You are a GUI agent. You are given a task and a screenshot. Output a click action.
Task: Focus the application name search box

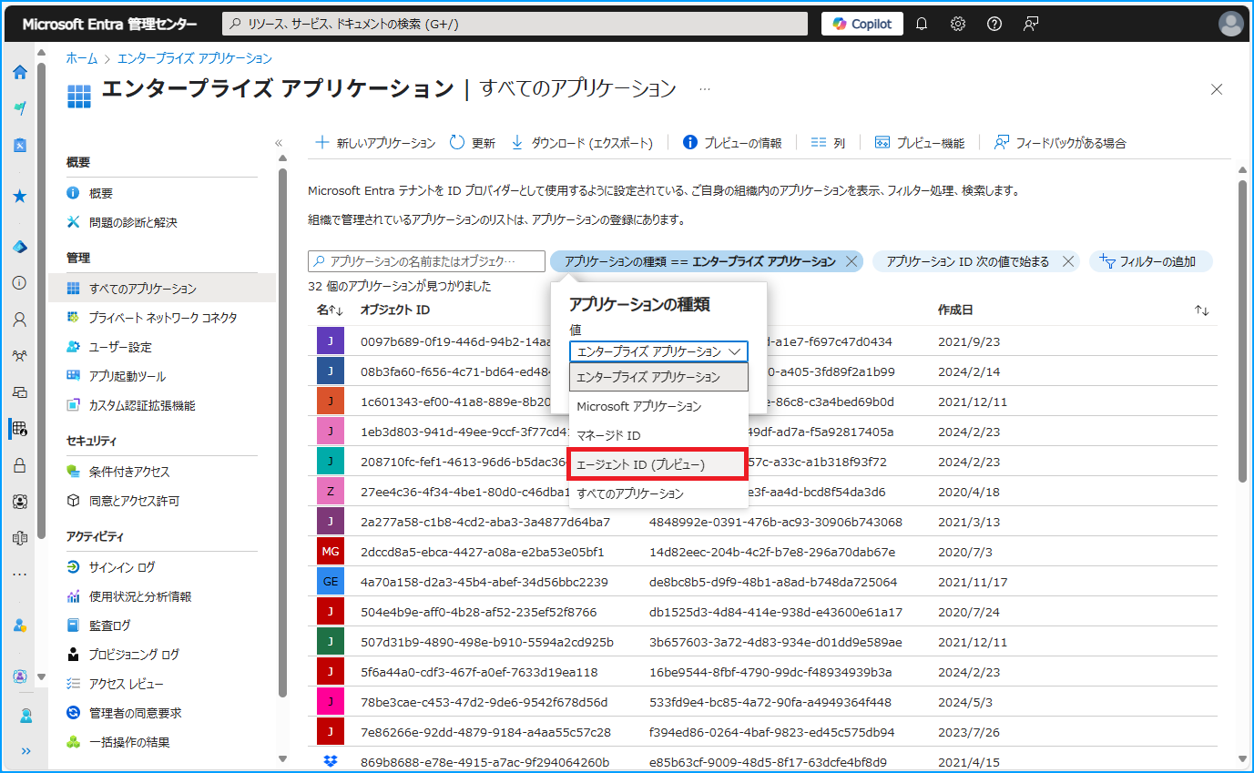[x=427, y=261]
